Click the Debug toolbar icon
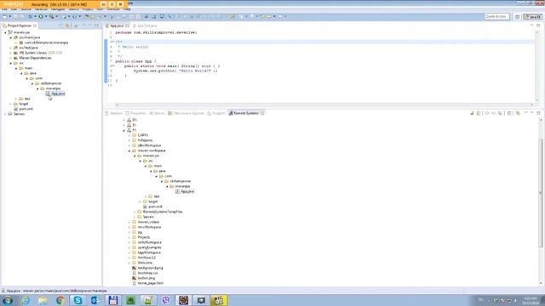This screenshot has width=545, height=306. [31, 16]
